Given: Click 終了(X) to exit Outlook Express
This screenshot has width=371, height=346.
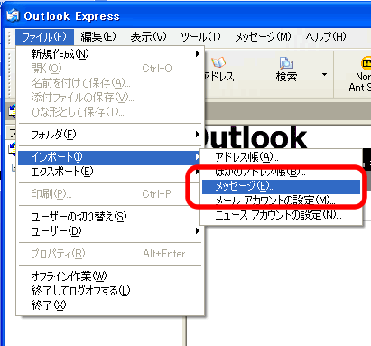Looking at the screenshot, I should [x=110, y=304].
